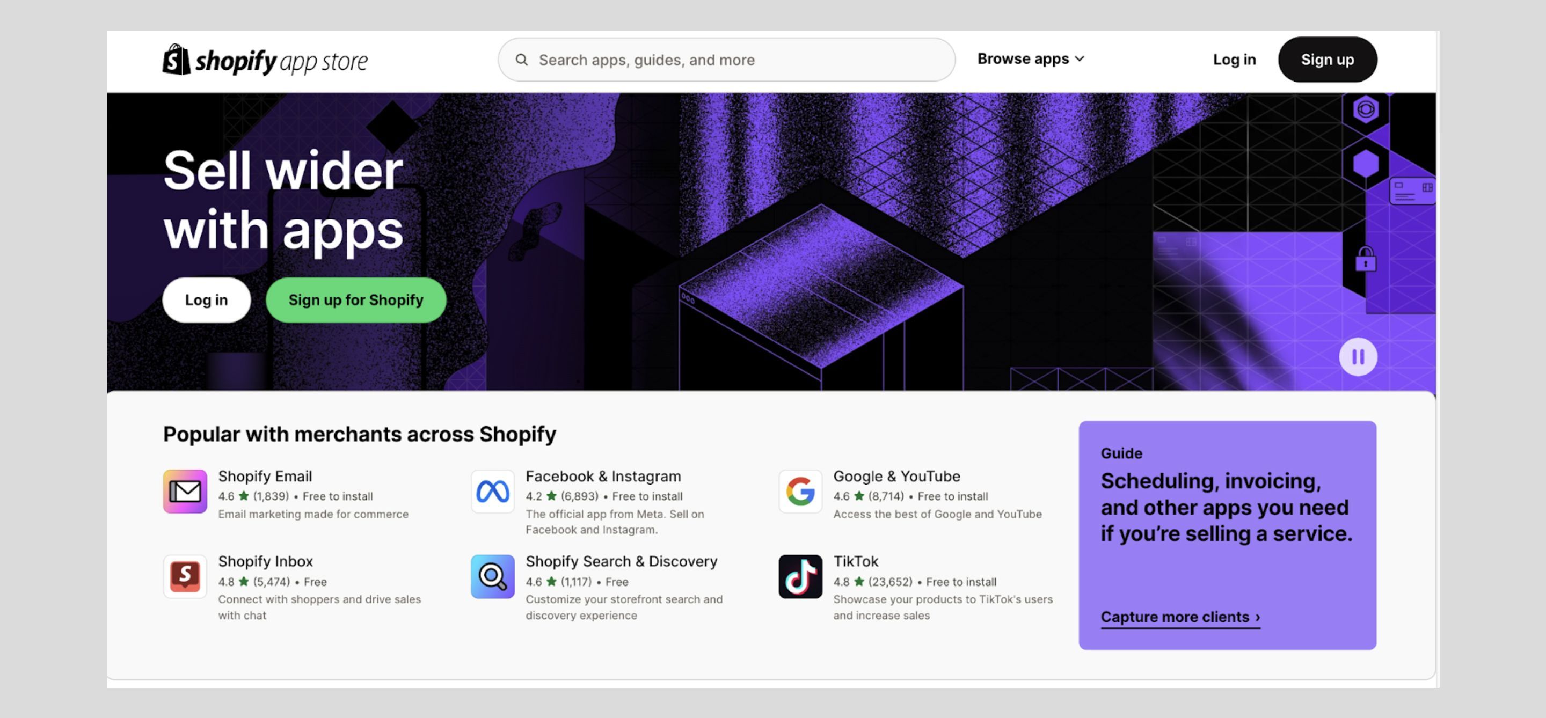Click the black Sign up button

coord(1327,60)
